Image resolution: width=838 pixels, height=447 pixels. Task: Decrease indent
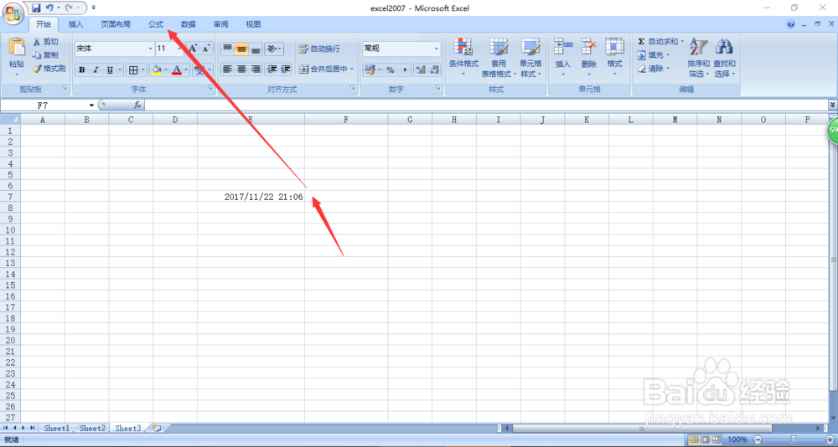pos(272,69)
